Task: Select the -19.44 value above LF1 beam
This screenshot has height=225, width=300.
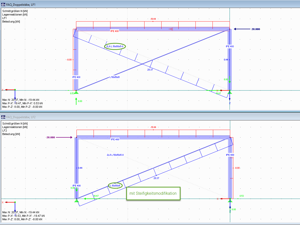Action: (153, 19)
